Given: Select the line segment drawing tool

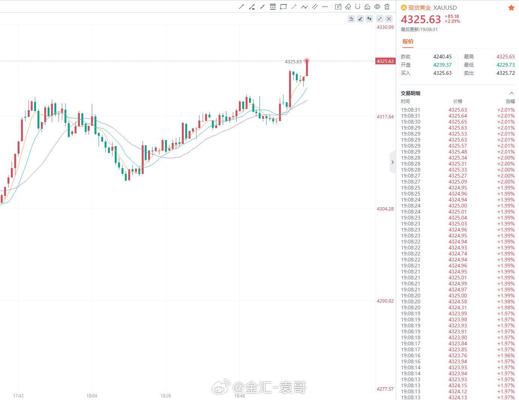Looking at the screenshot, I should [262, 7].
